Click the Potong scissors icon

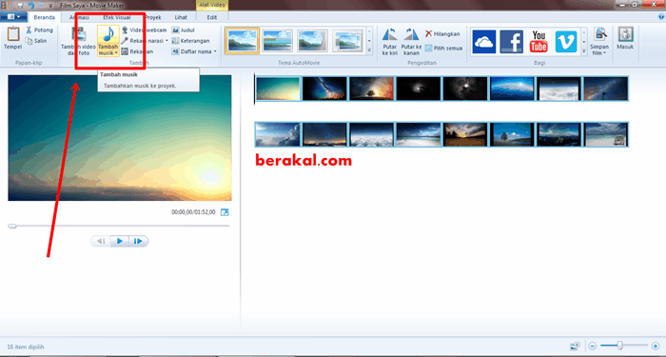tap(29, 30)
